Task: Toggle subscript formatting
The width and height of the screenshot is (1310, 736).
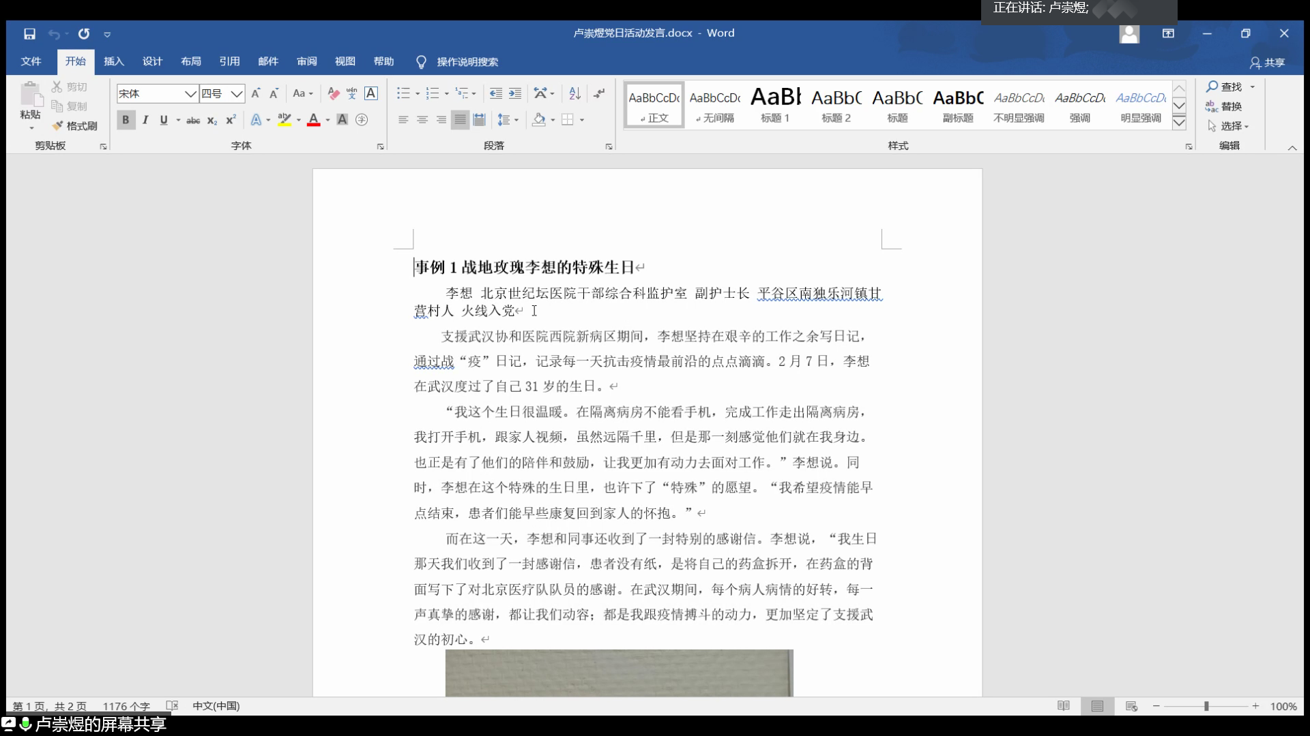Action: tap(212, 120)
